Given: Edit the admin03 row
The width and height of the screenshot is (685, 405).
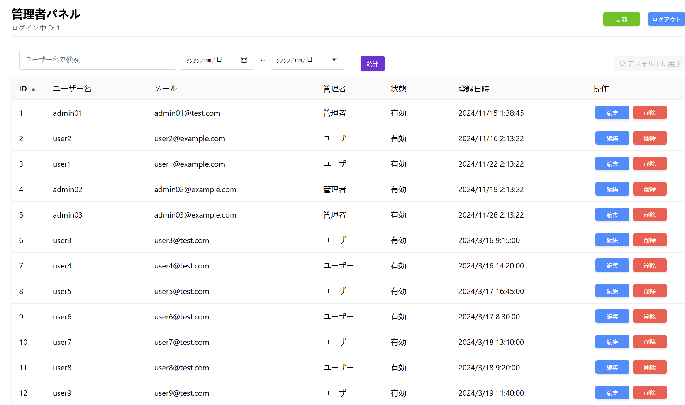Looking at the screenshot, I should (x=612, y=214).
